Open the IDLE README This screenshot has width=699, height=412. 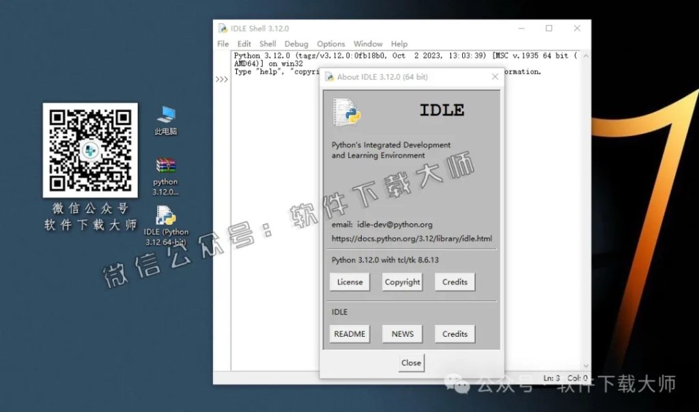click(349, 333)
